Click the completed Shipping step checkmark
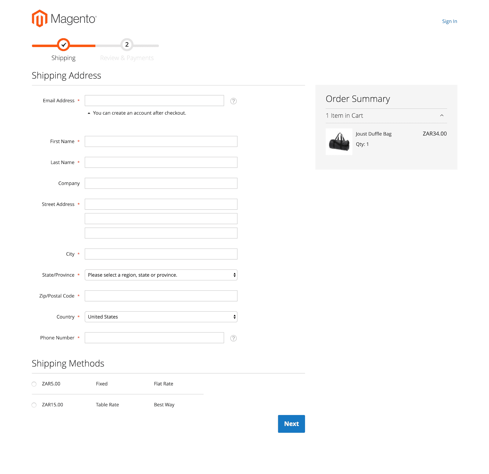Image resolution: width=489 pixels, height=474 pixels. pyautogui.click(x=63, y=45)
